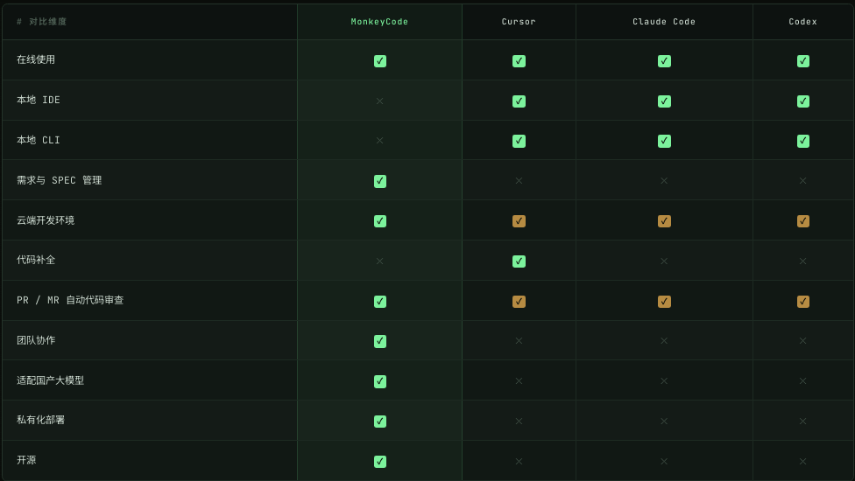
Task: Click Claude Code green check for 本地 IDE
Action: [664, 101]
